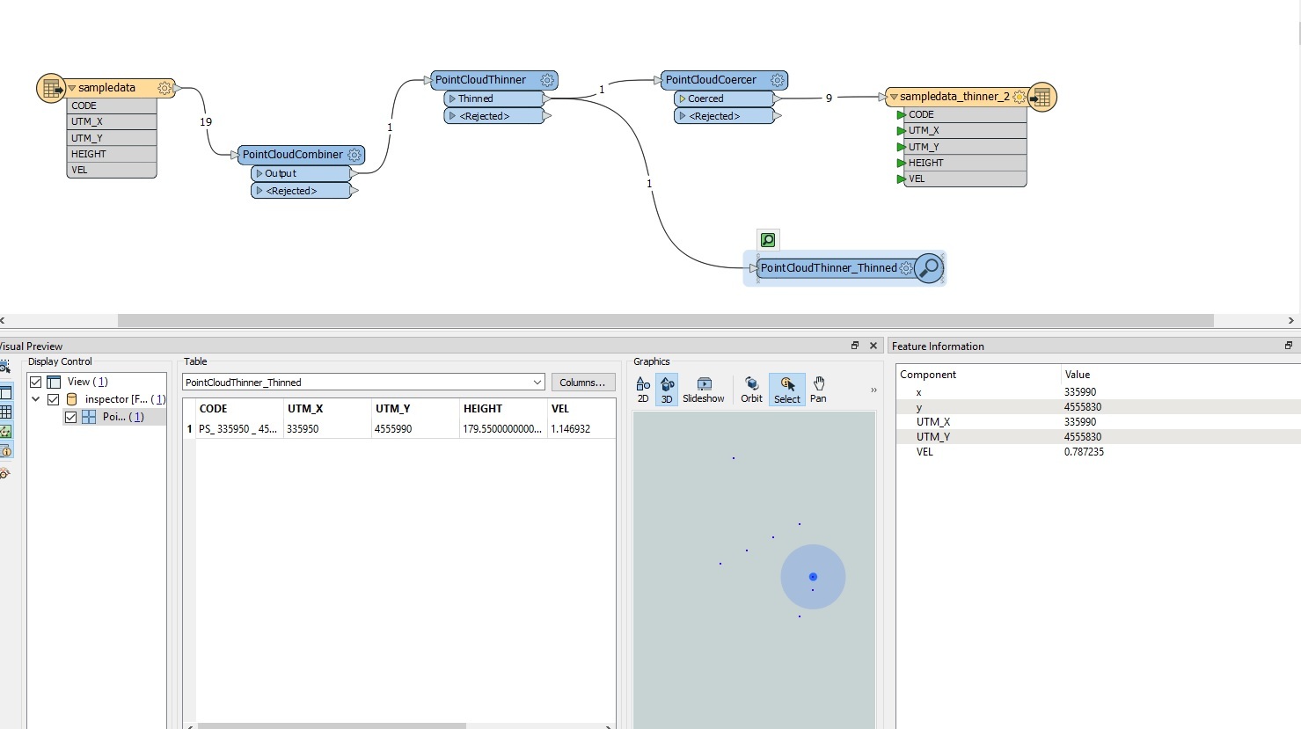Click the inspector magnifying glass icon

[929, 268]
